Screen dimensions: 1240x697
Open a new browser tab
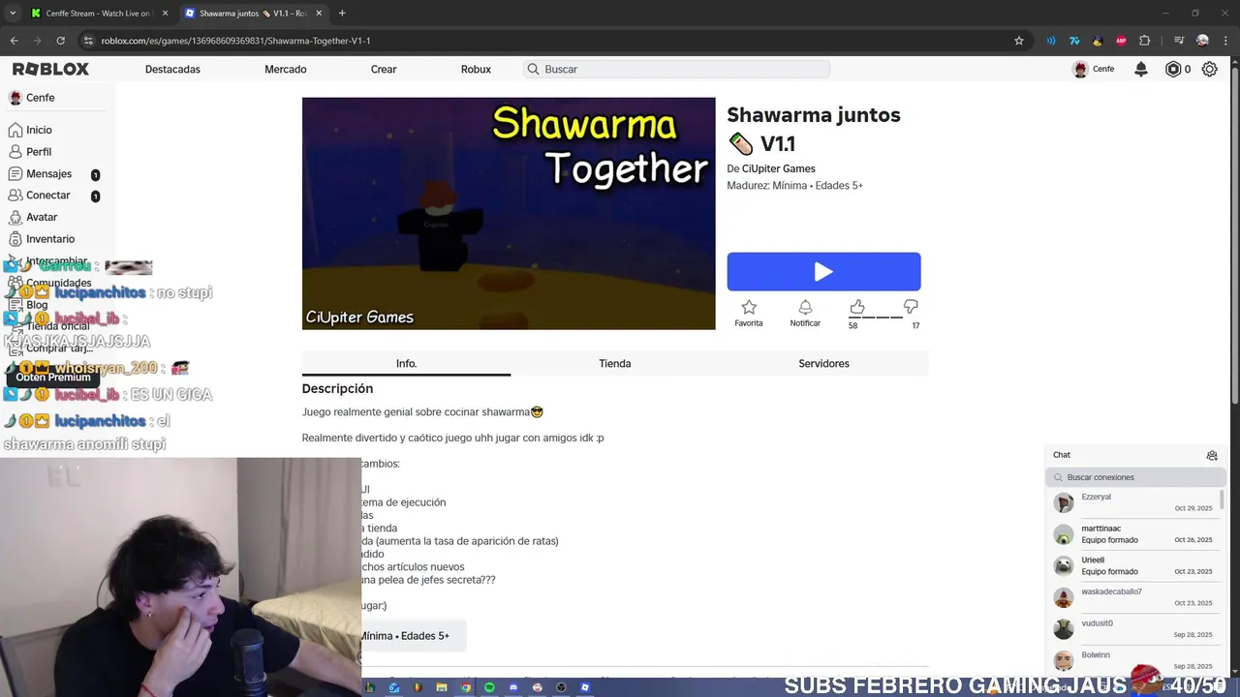point(342,14)
